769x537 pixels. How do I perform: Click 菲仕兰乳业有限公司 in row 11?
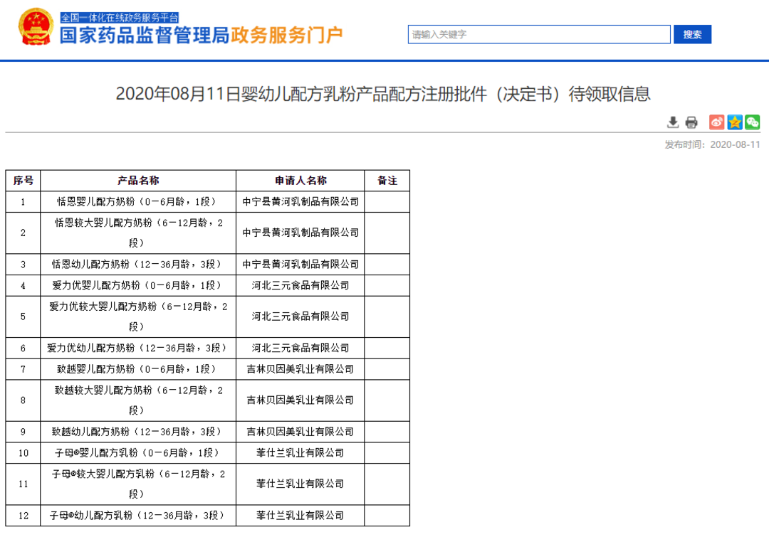point(300,484)
